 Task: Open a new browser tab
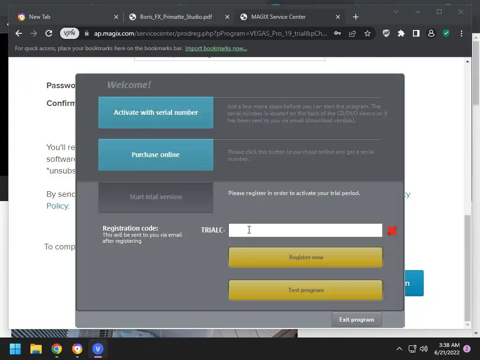pos(355,17)
